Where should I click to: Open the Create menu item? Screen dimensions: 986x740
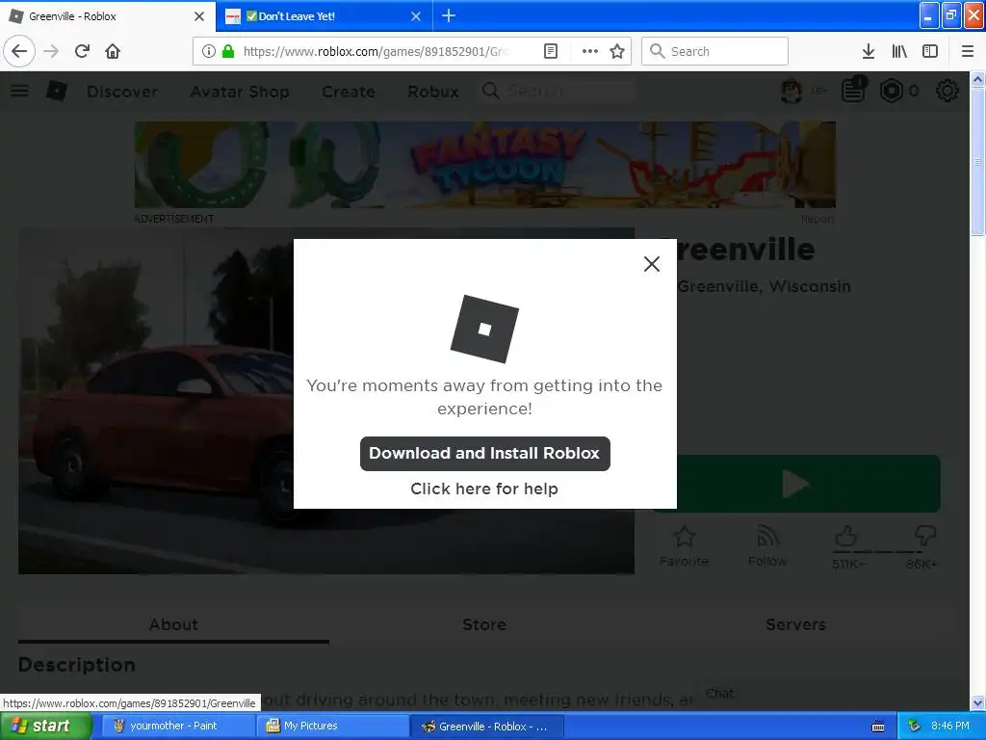click(349, 92)
